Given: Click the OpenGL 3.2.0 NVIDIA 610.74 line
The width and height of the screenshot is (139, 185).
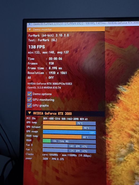Looking at the screenshot, I should tap(44, 87).
